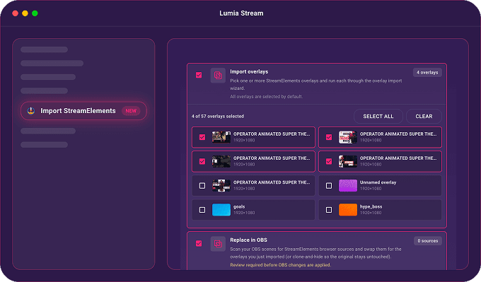Open the Import StreamElements sidebar item
Image resolution: width=481 pixels, height=282 pixels.
(83, 111)
